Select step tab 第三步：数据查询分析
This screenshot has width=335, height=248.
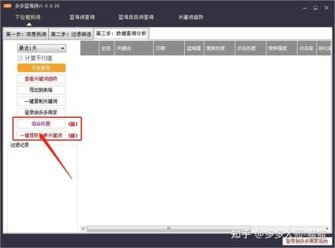pyautogui.click(x=121, y=34)
